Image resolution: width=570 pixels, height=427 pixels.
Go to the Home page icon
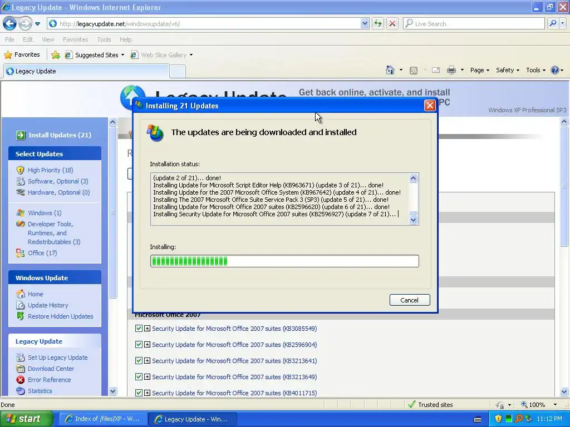point(390,70)
